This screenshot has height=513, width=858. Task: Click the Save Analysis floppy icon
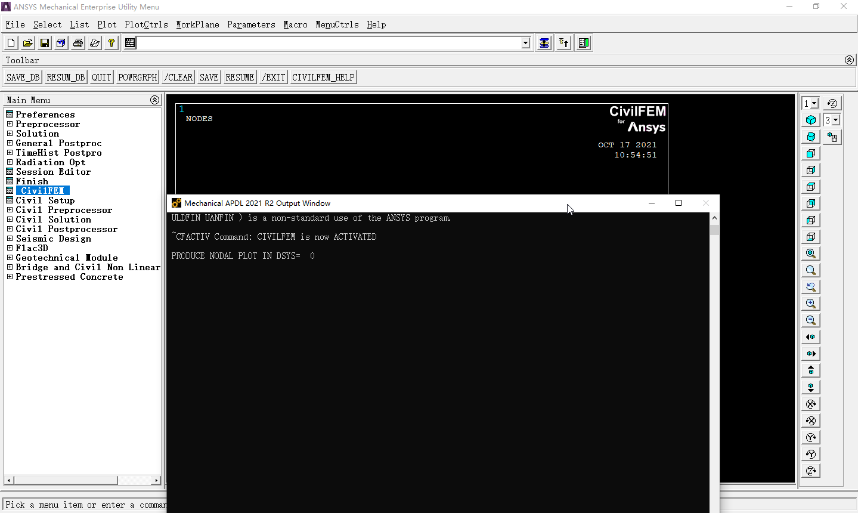point(45,43)
